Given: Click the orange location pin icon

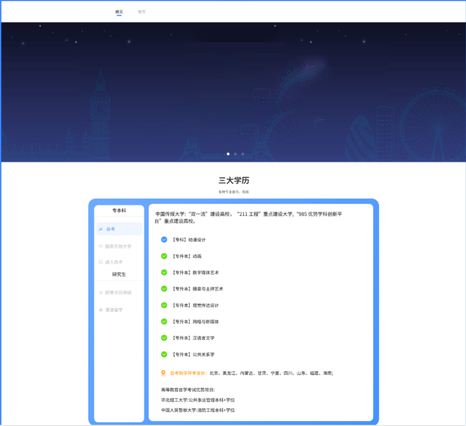Looking at the screenshot, I should coord(164,372).
